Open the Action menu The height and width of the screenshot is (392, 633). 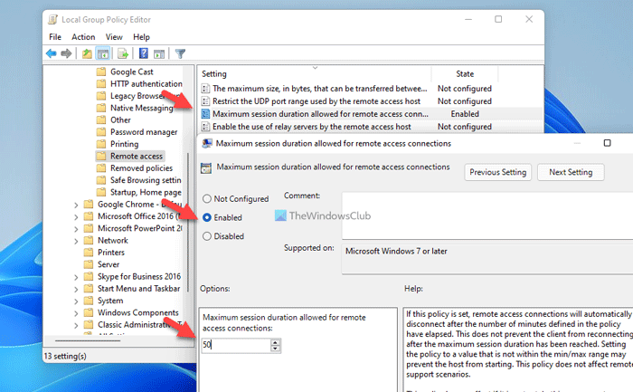pos(83,37)
